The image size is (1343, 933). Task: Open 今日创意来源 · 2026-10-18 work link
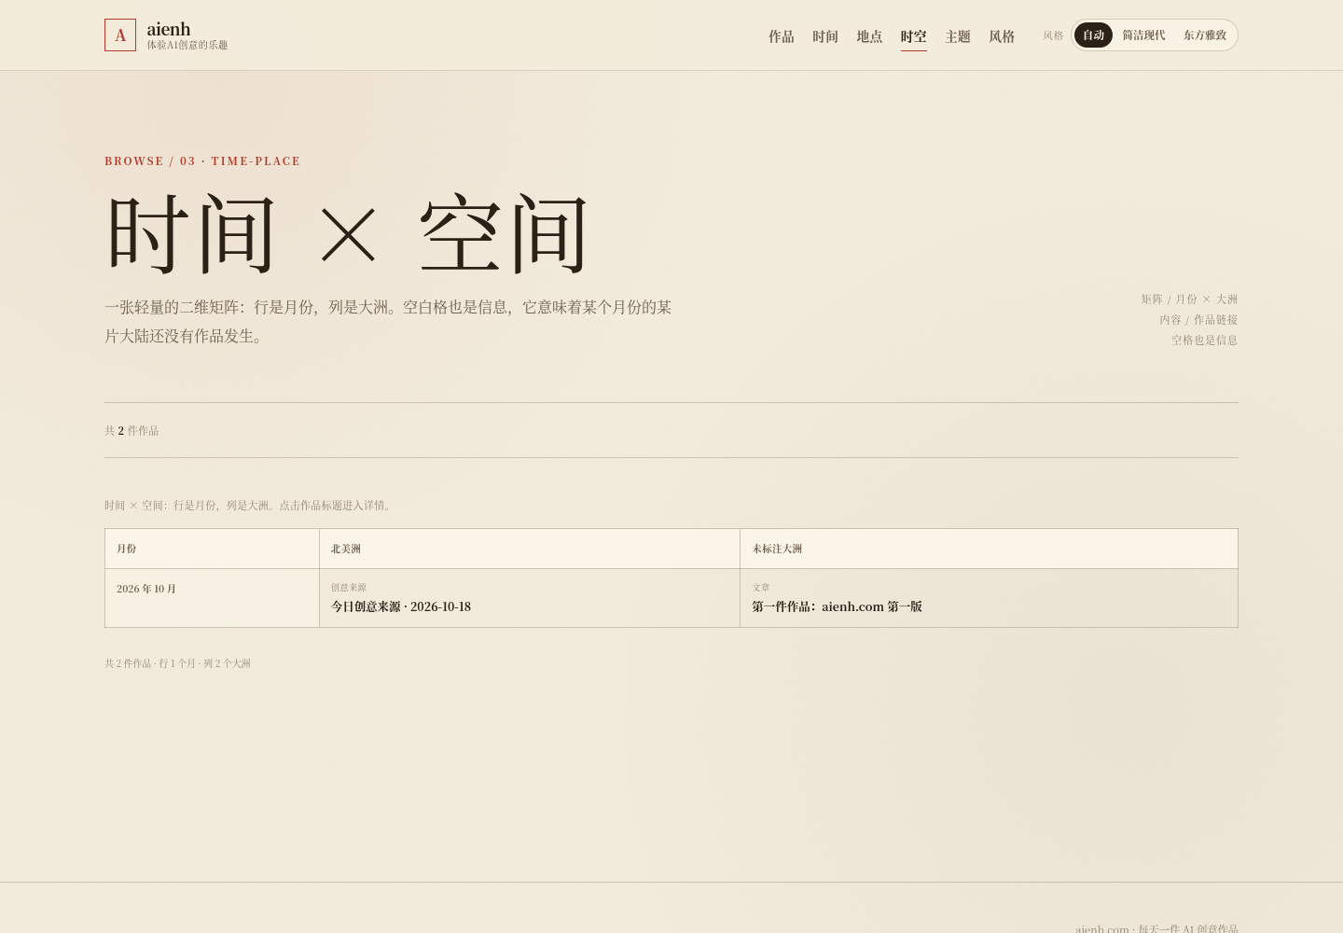401,606
